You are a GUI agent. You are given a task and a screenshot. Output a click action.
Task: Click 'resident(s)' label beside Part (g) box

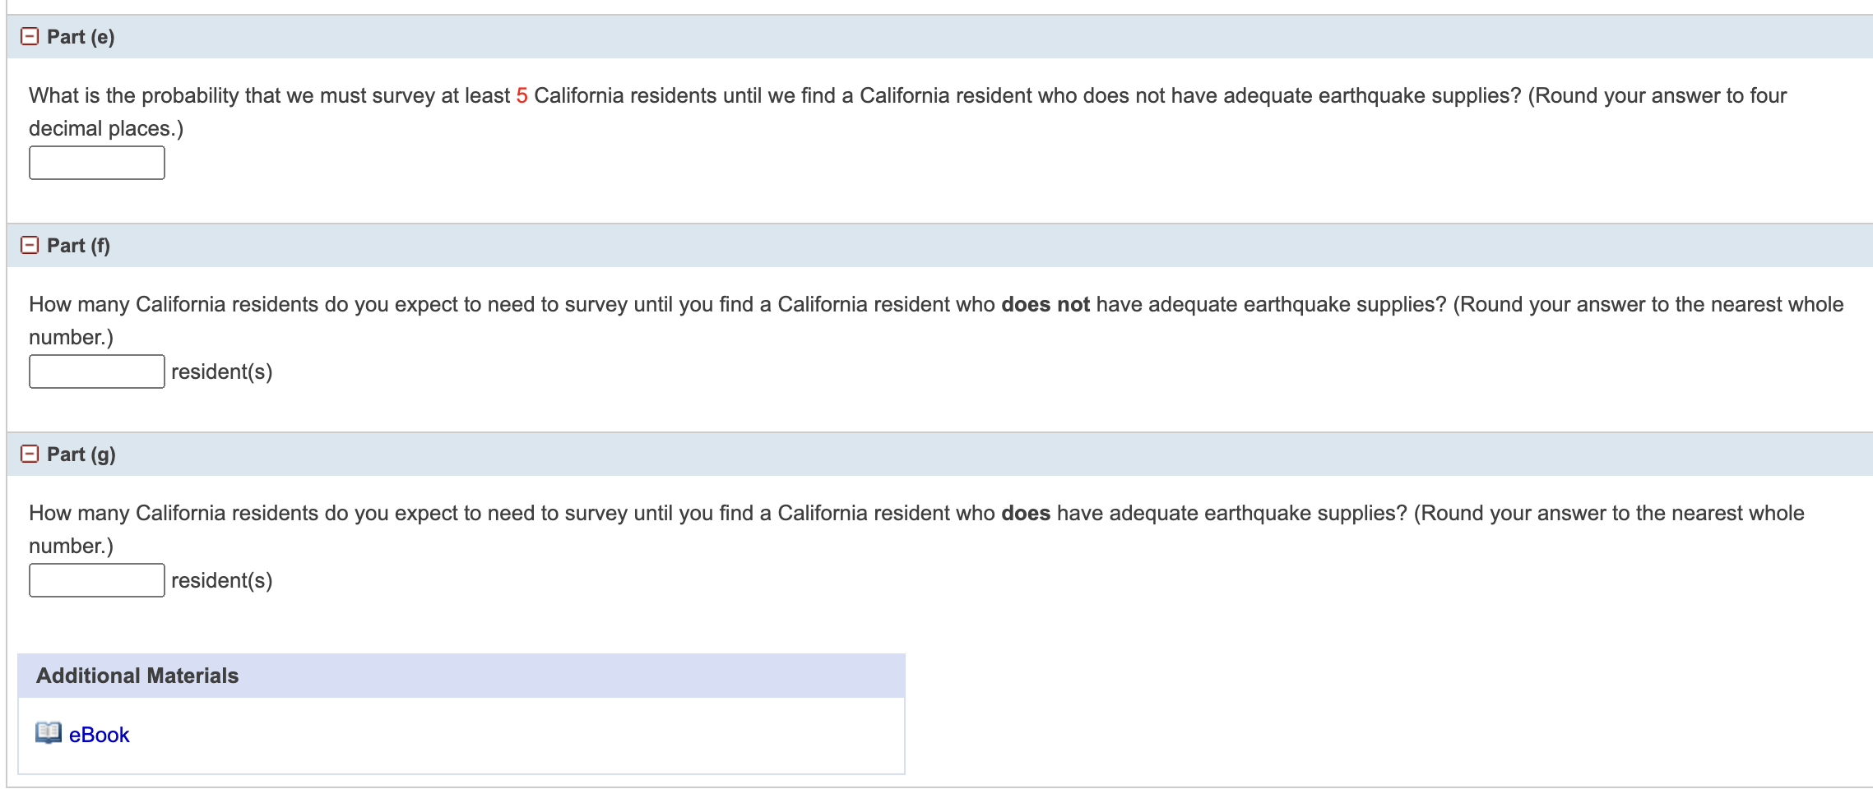pyautogui.click(x=221, y=581)
